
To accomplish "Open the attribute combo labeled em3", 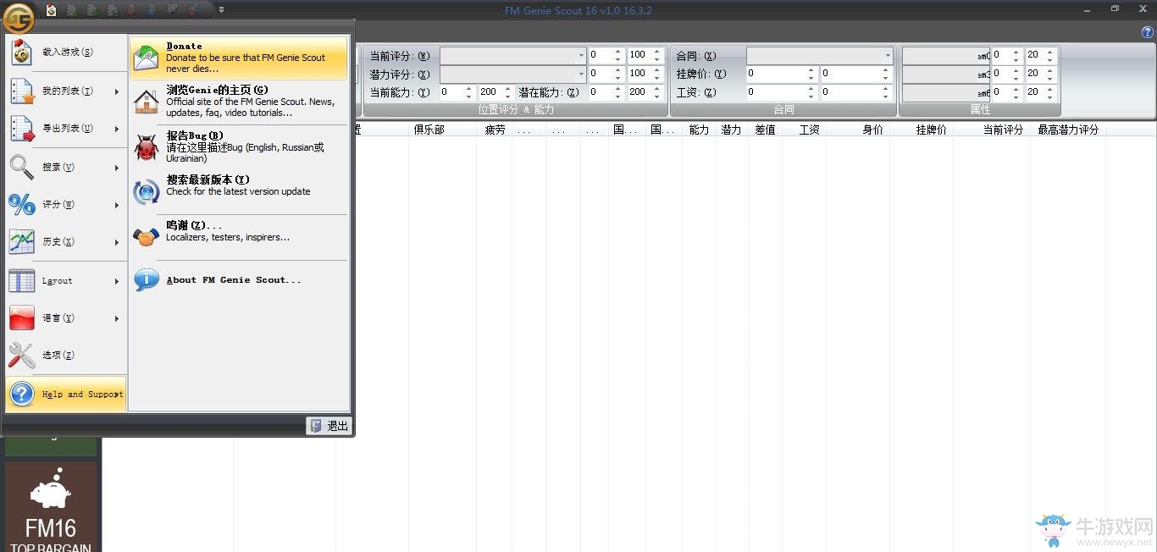I will [946, 74].
